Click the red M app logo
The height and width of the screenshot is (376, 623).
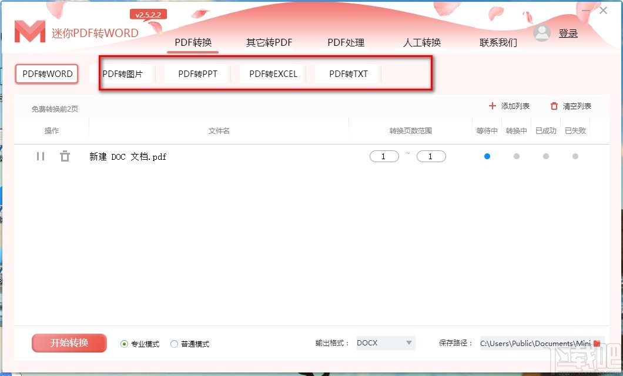(x=30, y=32)
